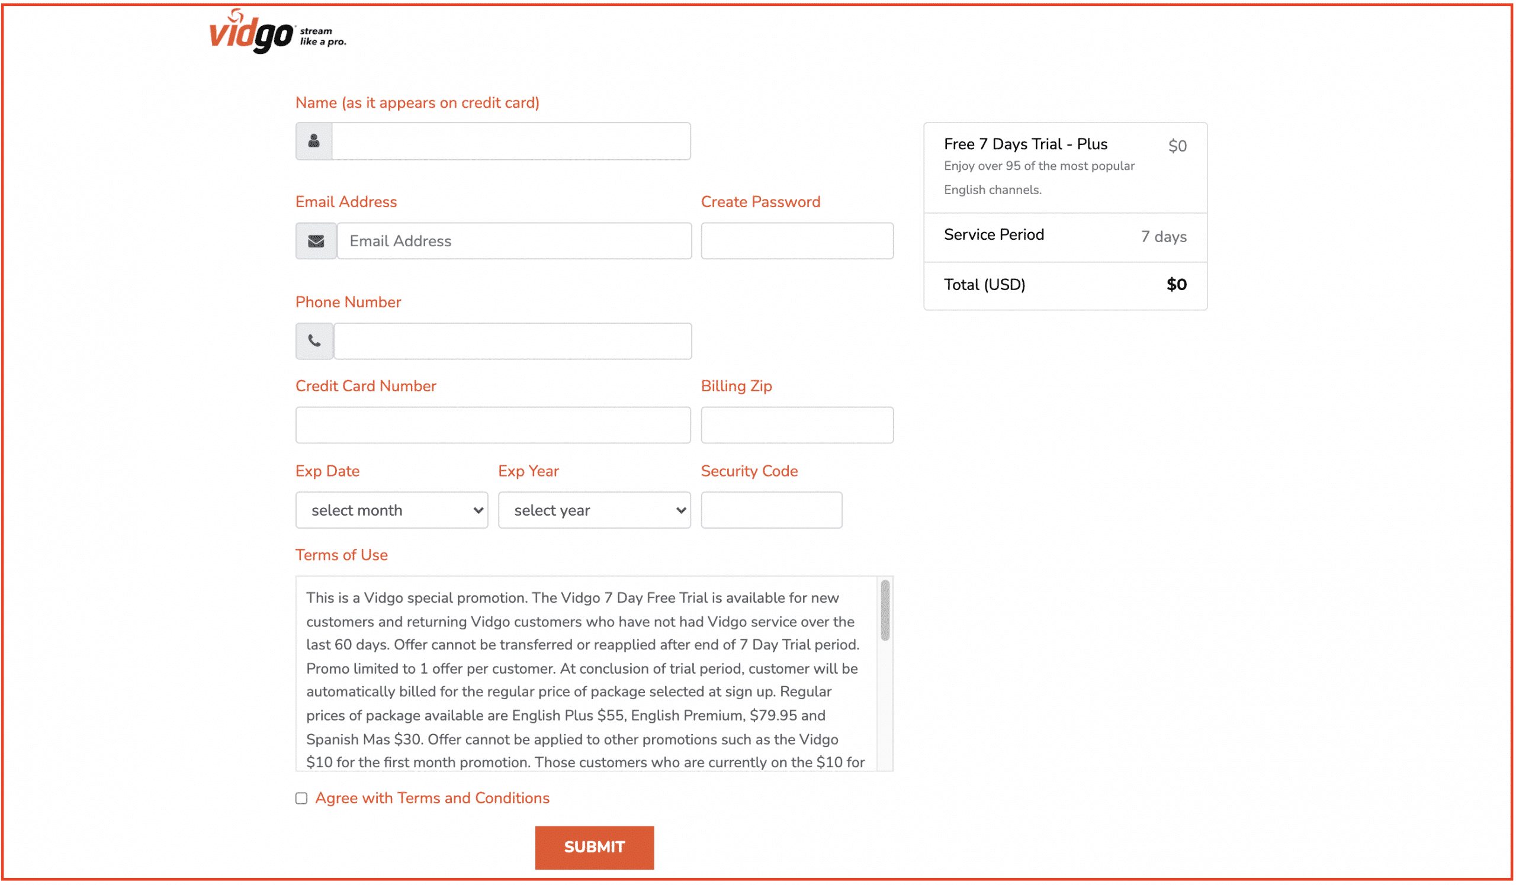Click the Total (USD) row
The image size is (1516, 885).
pyautogui.click(x=1065, y=285)
